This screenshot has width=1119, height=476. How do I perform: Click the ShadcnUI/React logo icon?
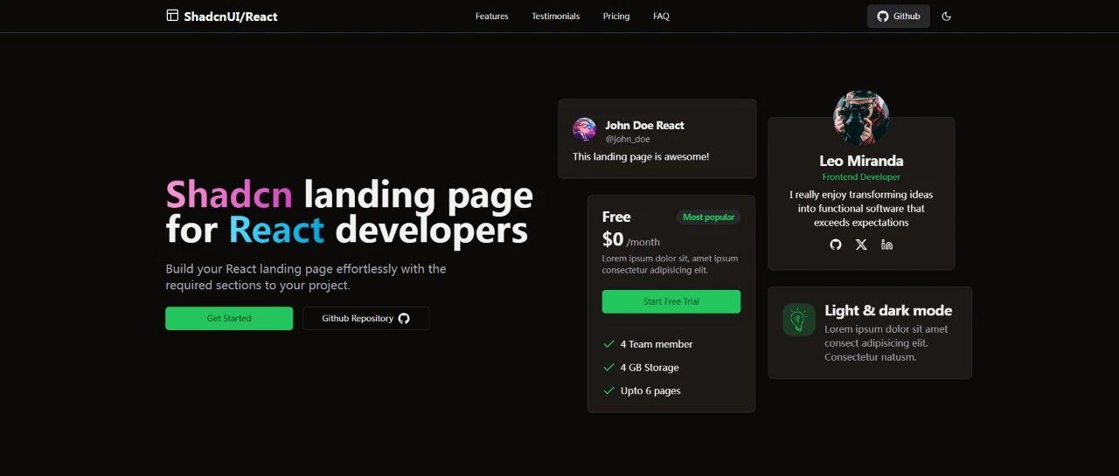coord(172,16)
